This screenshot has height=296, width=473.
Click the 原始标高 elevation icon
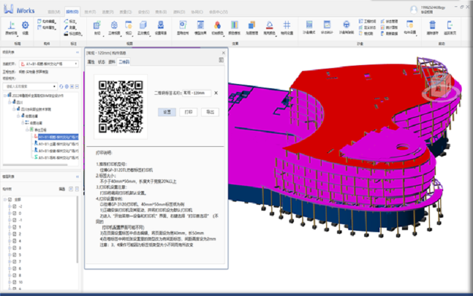coord(11,27)
